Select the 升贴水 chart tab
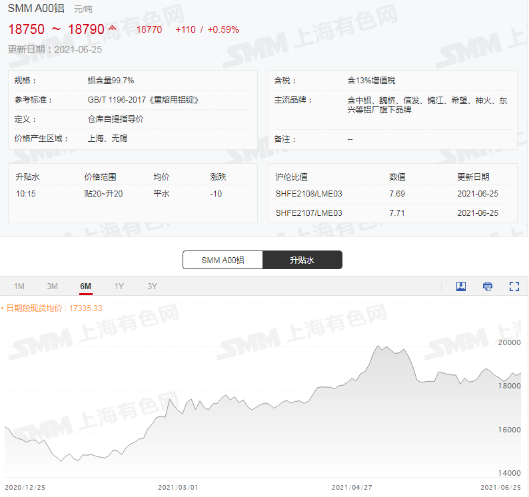 tap(302, 260)
